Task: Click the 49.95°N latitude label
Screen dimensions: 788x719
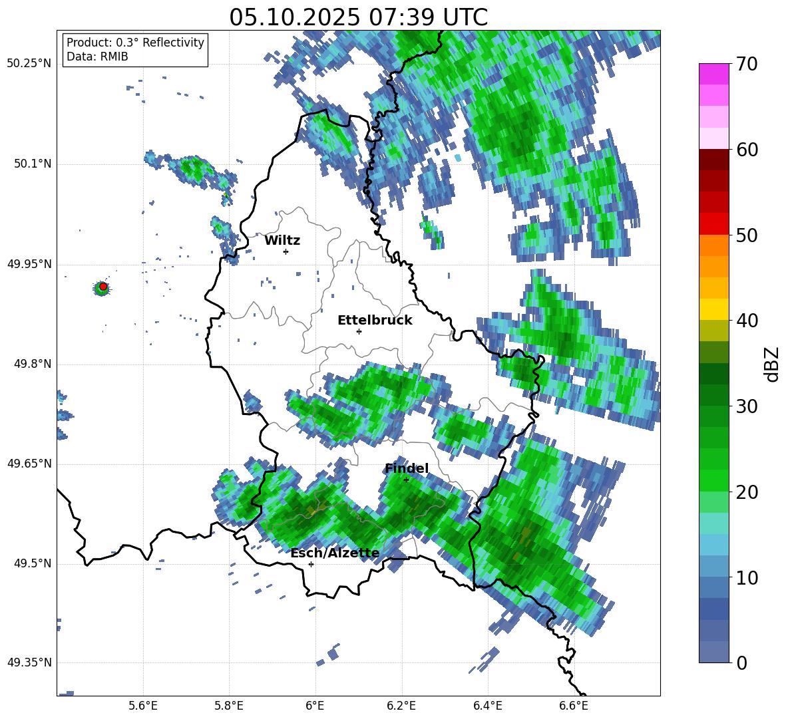Action: click(x=29, y=264)
